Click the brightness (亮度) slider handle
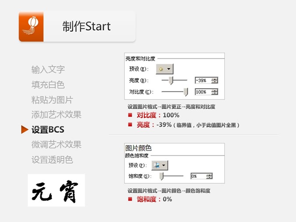 [x=171, y=80]
